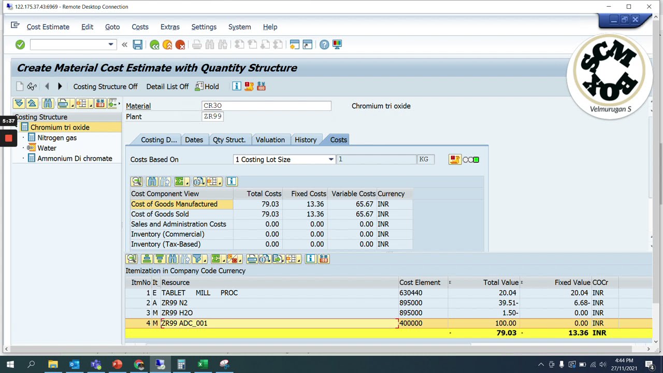
Task: Open Excel from the Windows taskbar
Action: coord(203,365)
